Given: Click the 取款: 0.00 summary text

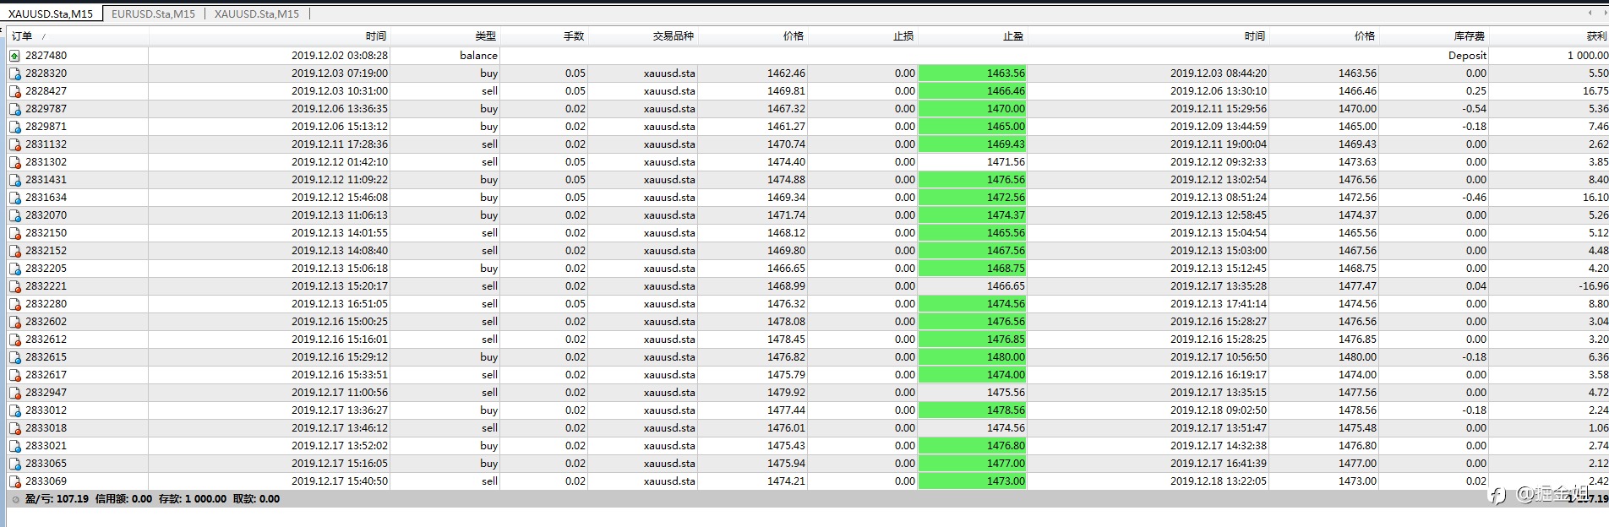Looking at the screenshot, I should coord(256,499).
